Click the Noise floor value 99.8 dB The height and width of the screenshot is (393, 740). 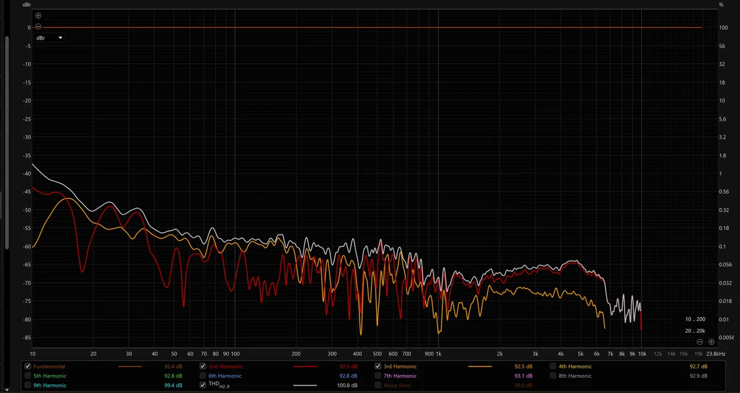click(x=524, y=386)
